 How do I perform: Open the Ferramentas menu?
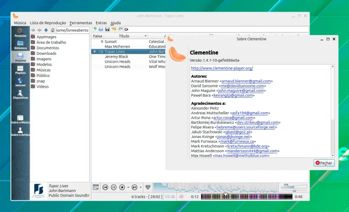81,23
